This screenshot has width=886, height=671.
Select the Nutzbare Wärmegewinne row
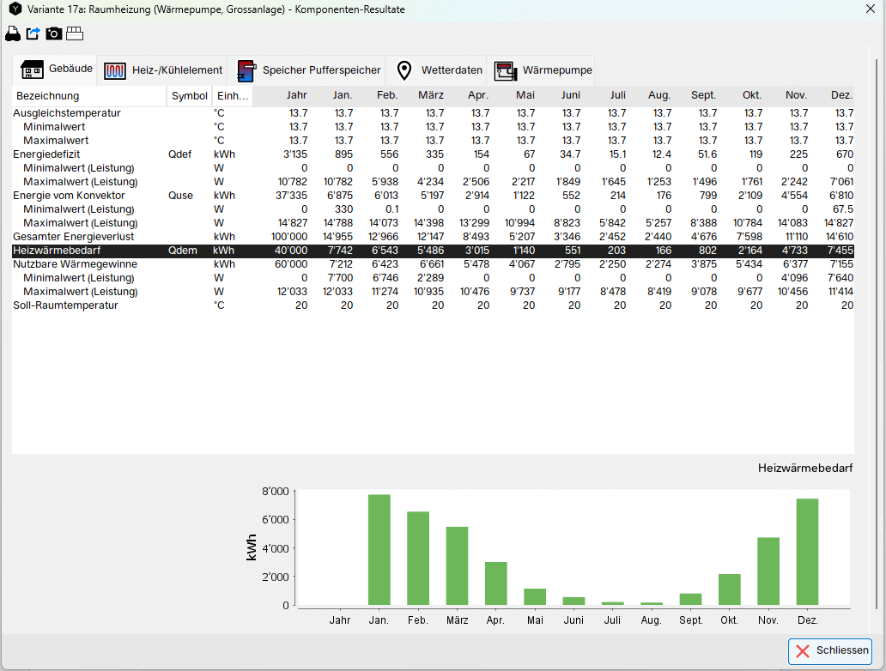75,264
